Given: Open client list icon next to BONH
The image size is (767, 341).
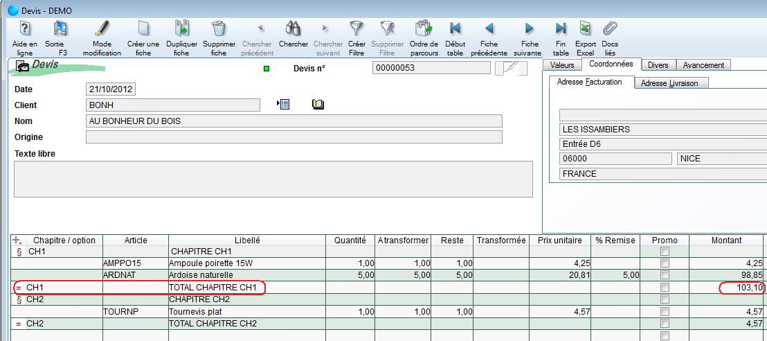Looking at the screenshot, I should (x=282, y=104).
